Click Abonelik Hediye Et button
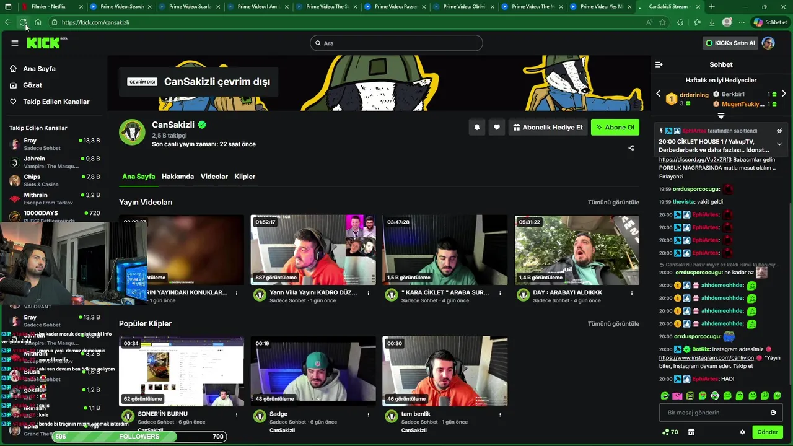Image resolution: width=793 pixels, height=446 pixels. point(548,128)
